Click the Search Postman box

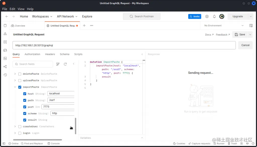coord(142,16)
